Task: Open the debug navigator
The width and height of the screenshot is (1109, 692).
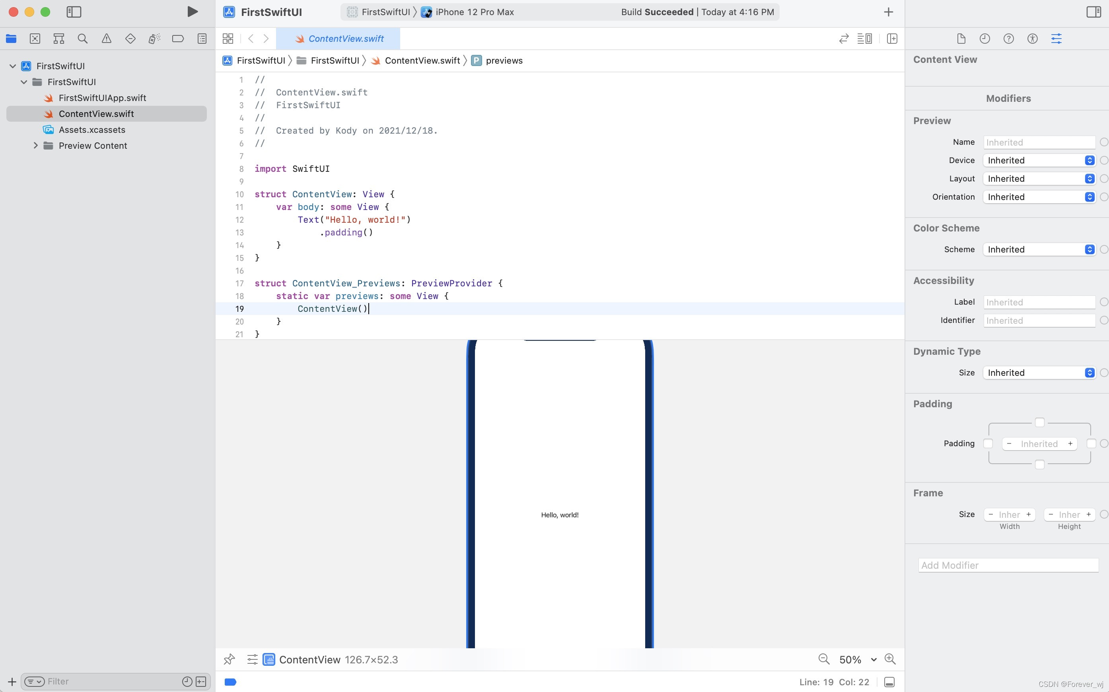Action: pos(154,39)
